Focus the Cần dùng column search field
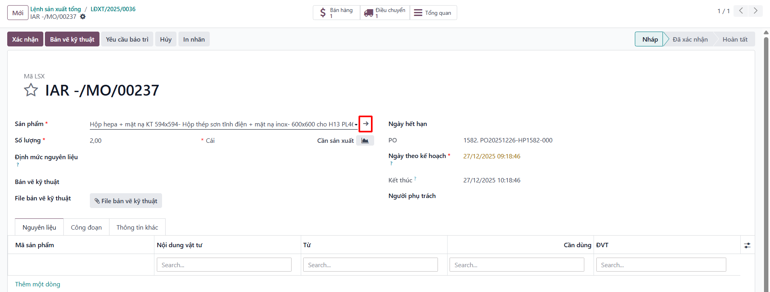 (x=517, y=265)
